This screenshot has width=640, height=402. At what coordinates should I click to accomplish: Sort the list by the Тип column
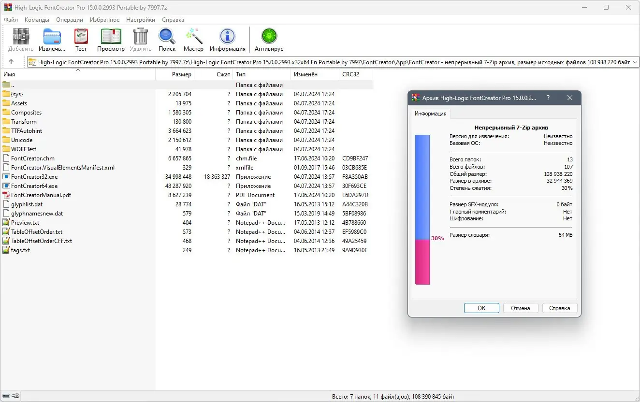coord(262,74)
